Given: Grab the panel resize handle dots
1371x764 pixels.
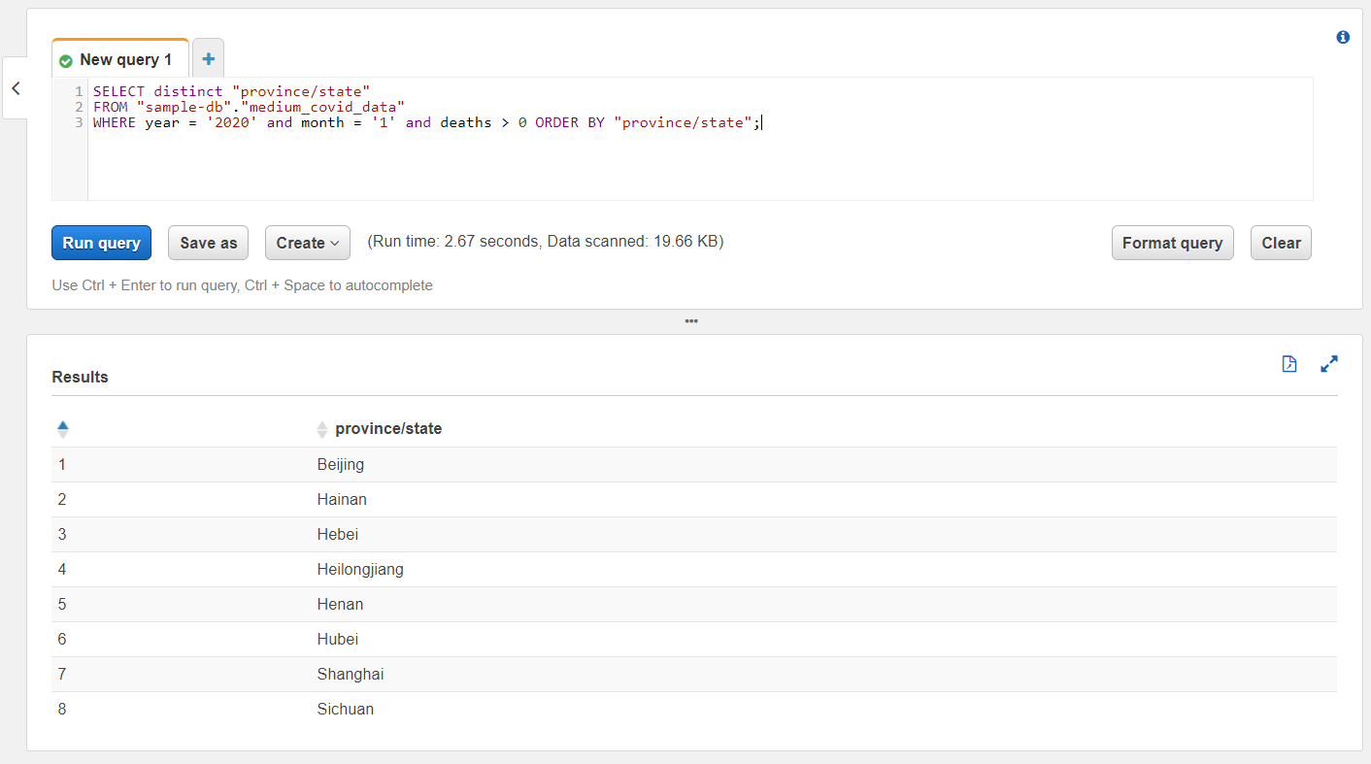Looking at the screenshot, I should point(691,320).
